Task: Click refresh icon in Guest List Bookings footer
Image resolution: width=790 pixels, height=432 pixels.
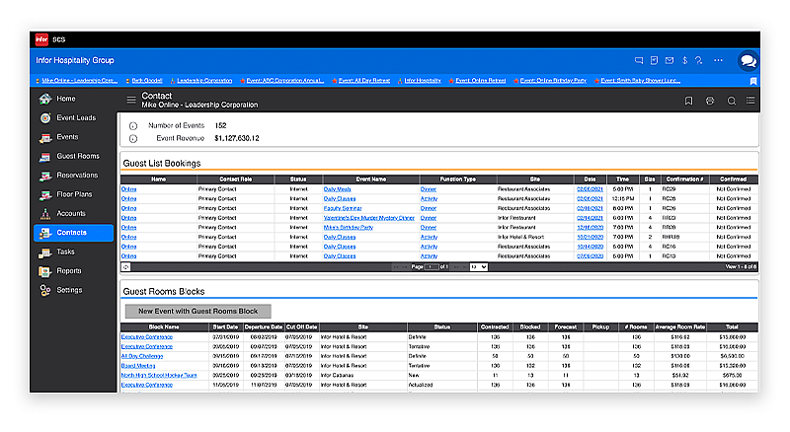Action: (126, 267)
